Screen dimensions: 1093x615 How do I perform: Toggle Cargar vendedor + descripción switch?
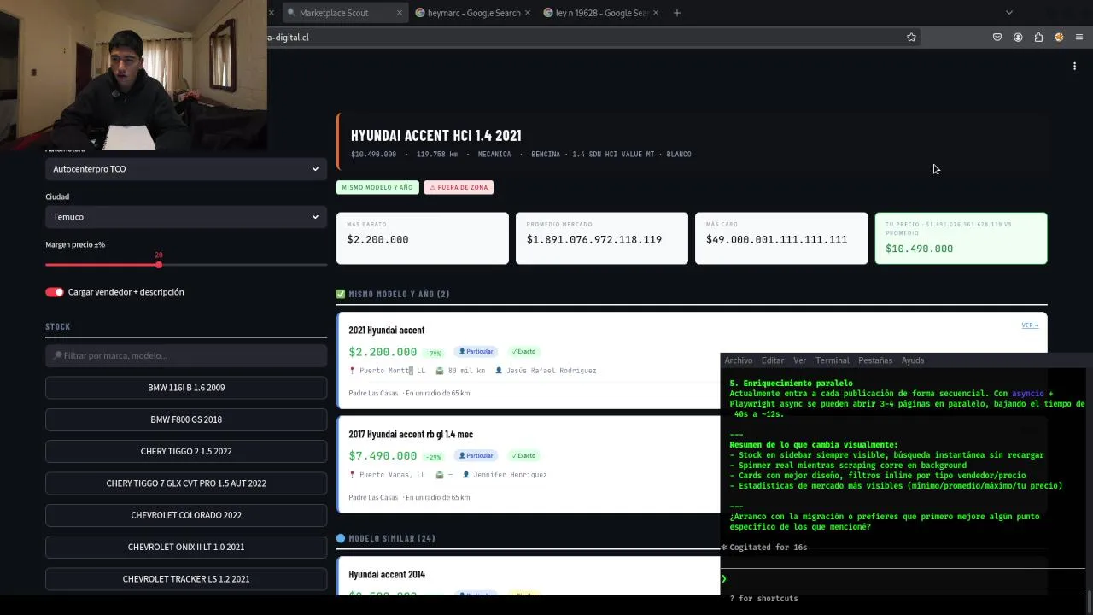click(55, 292)
